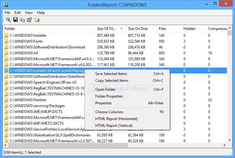
Task: Click the FoldersReport app icon in title bar
Action: tap(5, 5)
